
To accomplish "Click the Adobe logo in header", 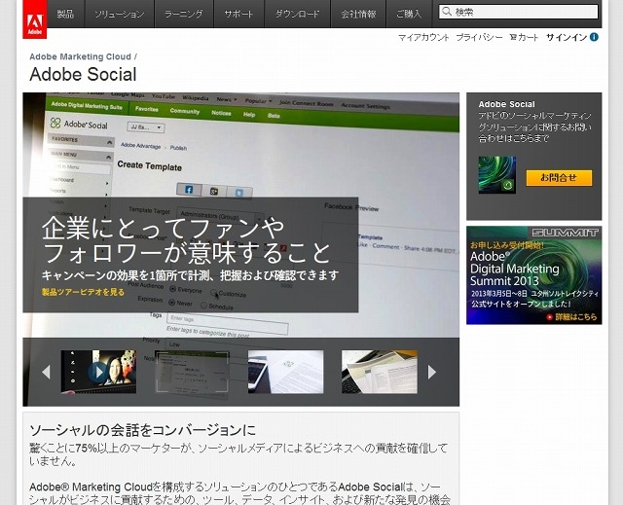I will pyautogui.click(x=35, y=19).
